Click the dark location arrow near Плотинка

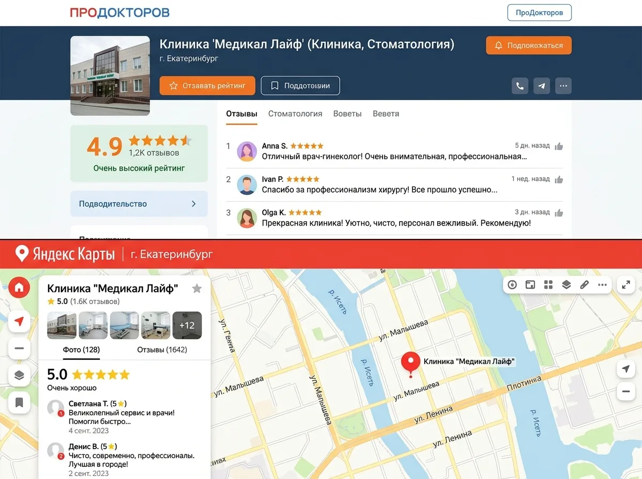625,369
